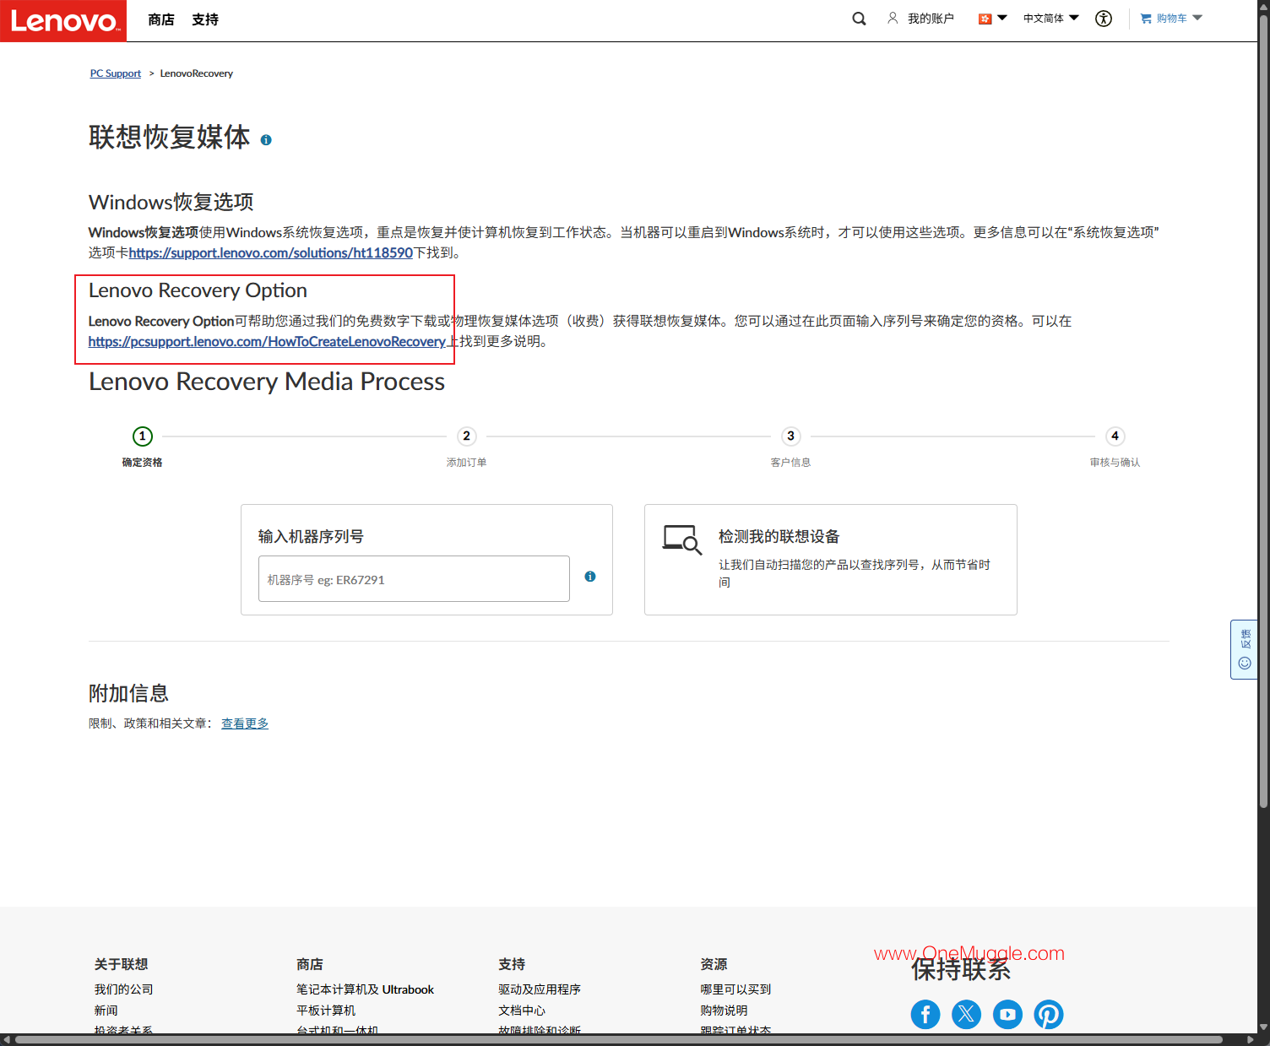Image resolution: width=1270 pixels, height=1046 pixels.
Task: Click the horizontal scrollbar thumb
Action: [x=619, y=1039]
